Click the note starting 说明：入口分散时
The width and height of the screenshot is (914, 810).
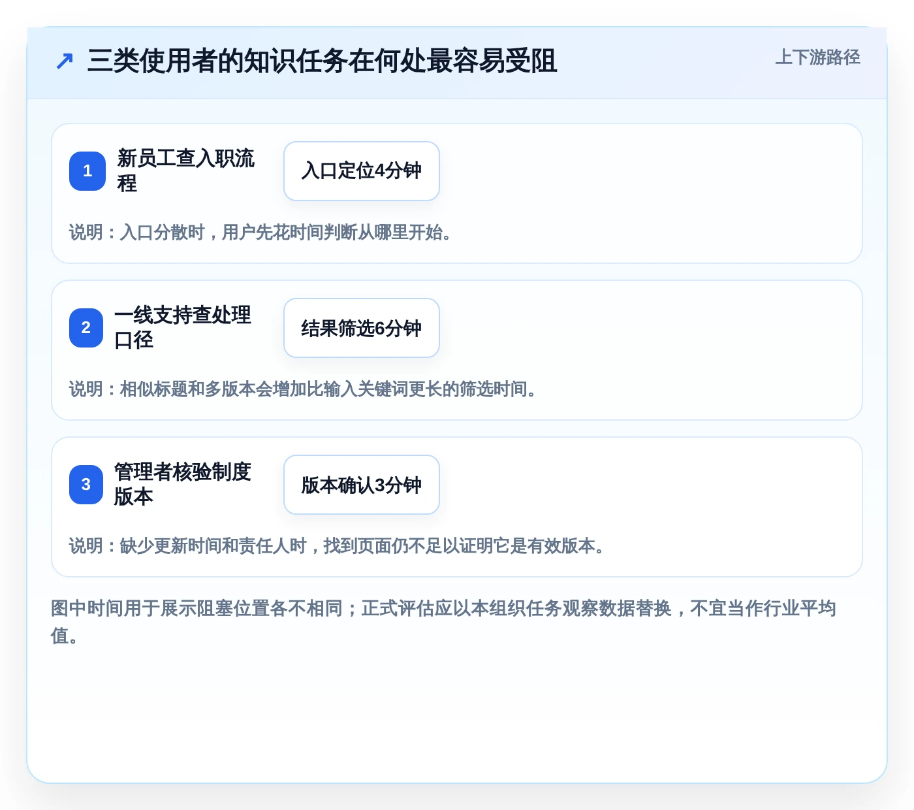(x=260, y=232)
